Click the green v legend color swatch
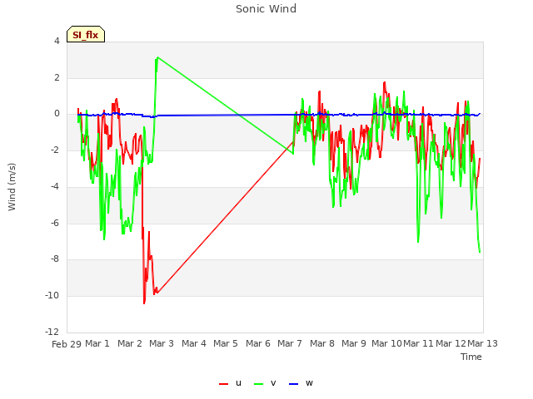The width and height of the screenshot is (533, 399). click(258, 384)
